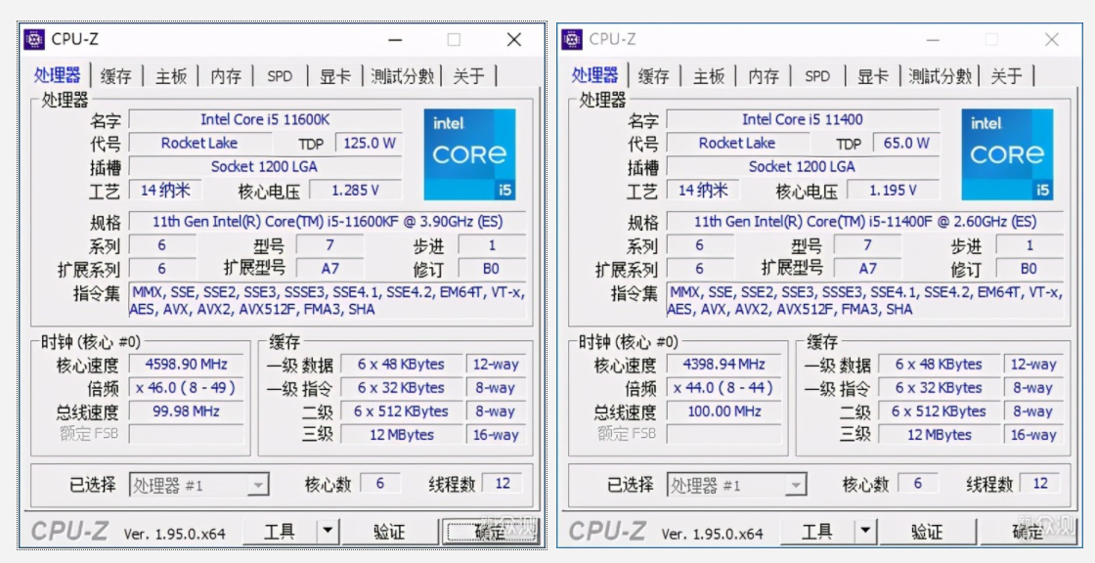Image resolution: width=1095 pixels, height=563 pixels.
Task: Select 处理器 tab in right window
Action: click(x=595, y=74)
